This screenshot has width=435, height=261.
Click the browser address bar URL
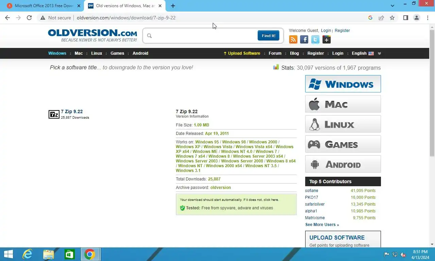point(126,18)
